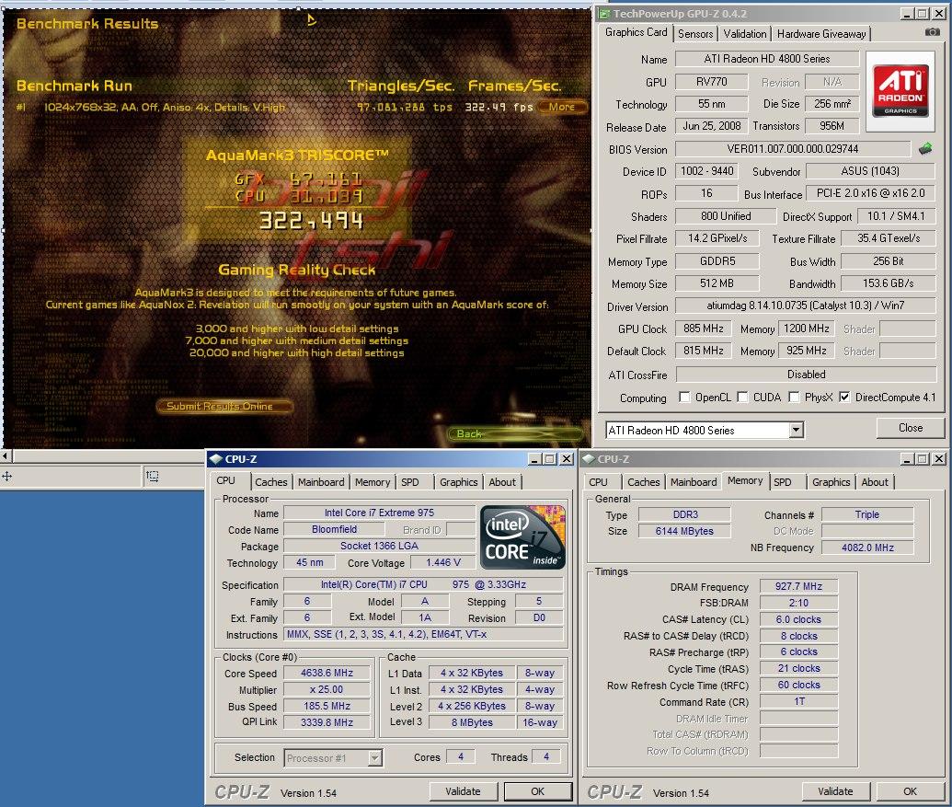Click the BIOS Version field
Viewport: 952px width, 807px height.
tap(792, 149)
